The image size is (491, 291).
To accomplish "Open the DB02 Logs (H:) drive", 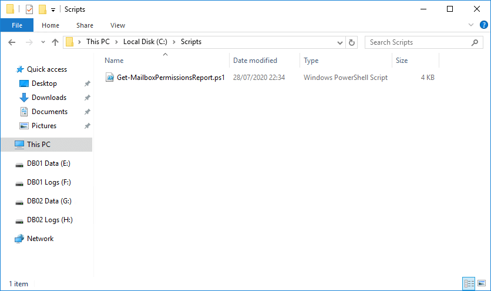I will [x=50, y=220].
